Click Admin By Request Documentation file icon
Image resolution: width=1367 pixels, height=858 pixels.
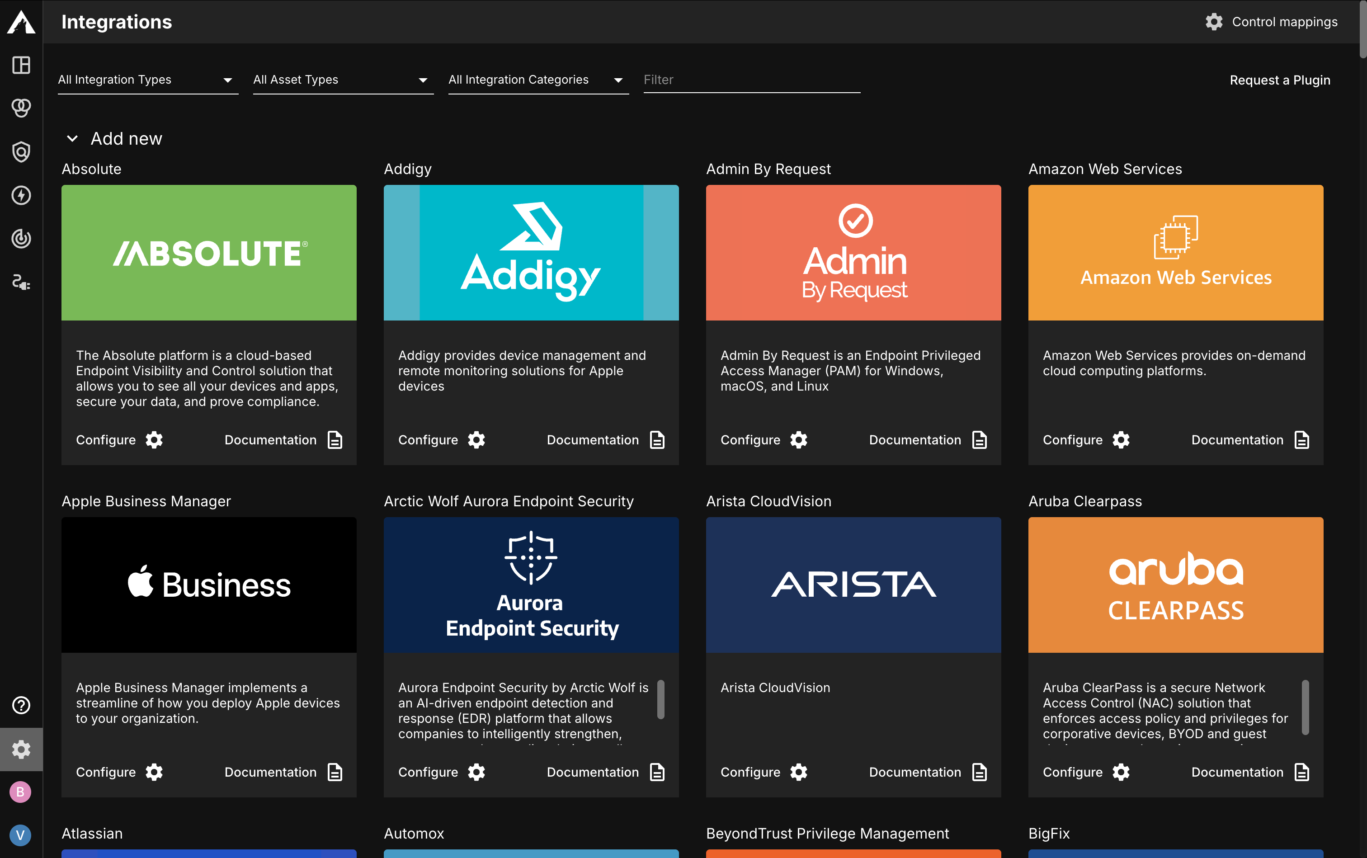tap(980, 440)
